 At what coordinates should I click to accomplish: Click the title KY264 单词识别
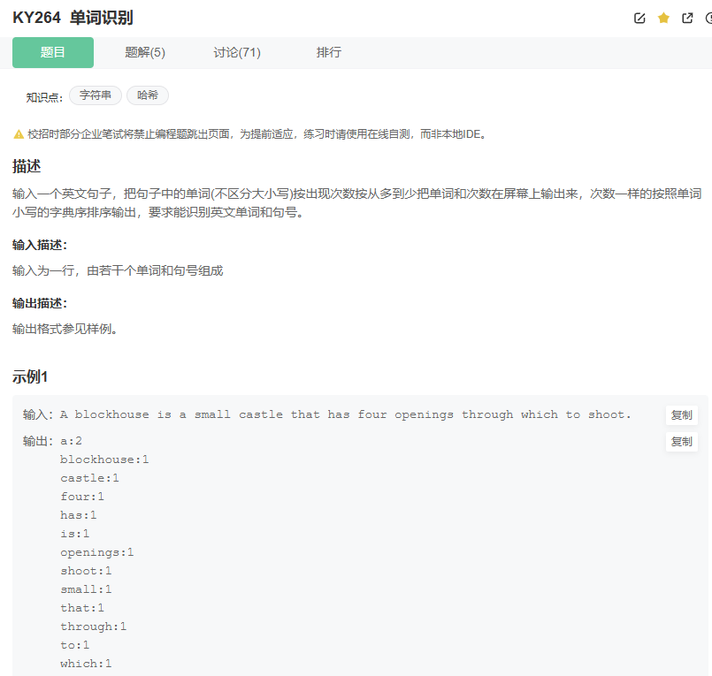73,18
